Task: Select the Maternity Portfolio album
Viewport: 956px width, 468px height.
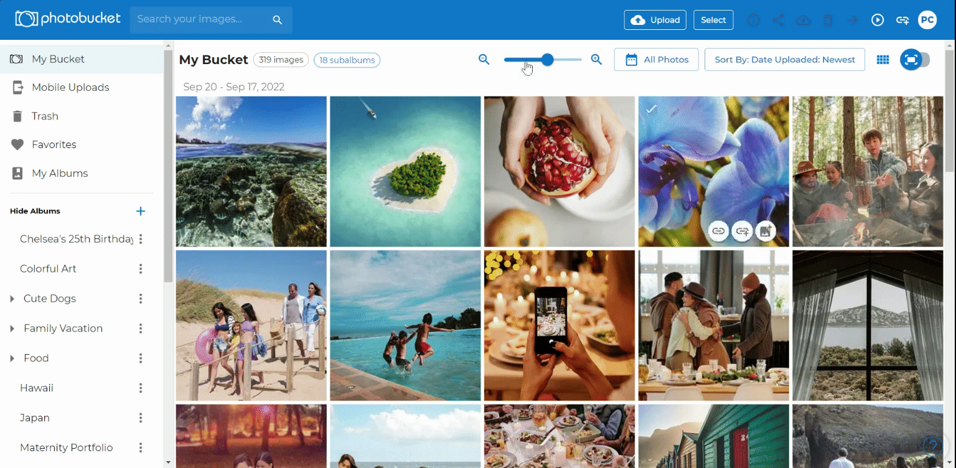Action: [x=67, y=448]
